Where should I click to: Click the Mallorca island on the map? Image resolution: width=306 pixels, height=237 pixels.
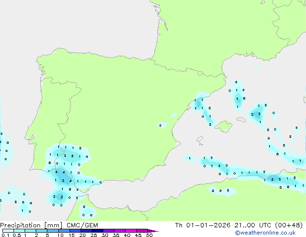(x=223, y=126)
